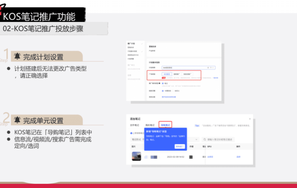Select the 自定义 date radio option
The image size is (297, 188).
pyautogui.click(x=172, y=91)
